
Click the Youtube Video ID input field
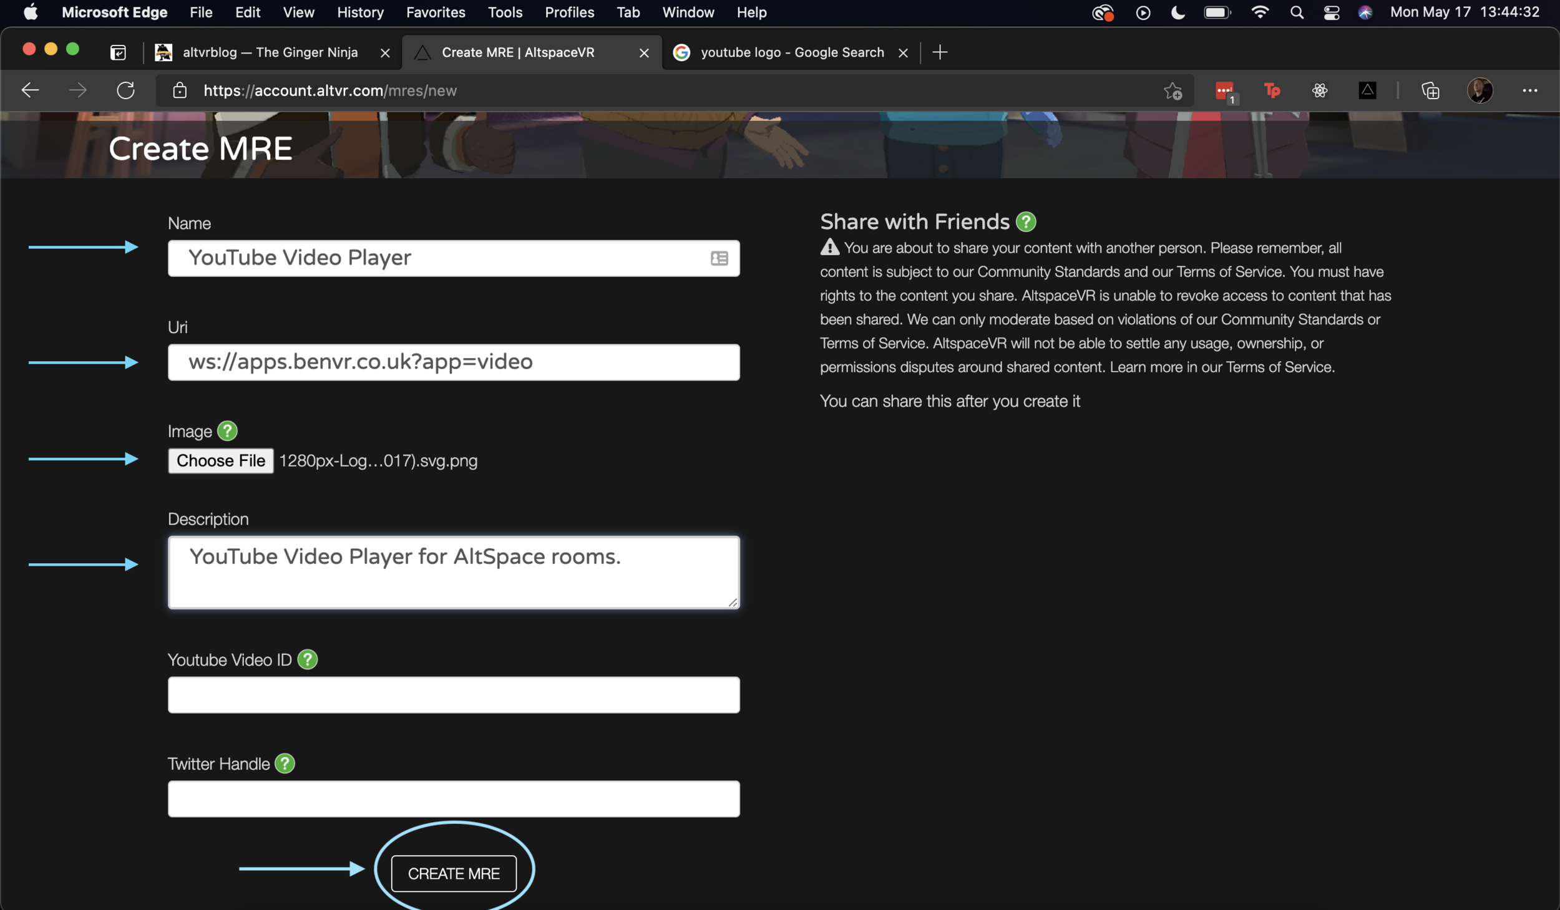coord(454,695)
